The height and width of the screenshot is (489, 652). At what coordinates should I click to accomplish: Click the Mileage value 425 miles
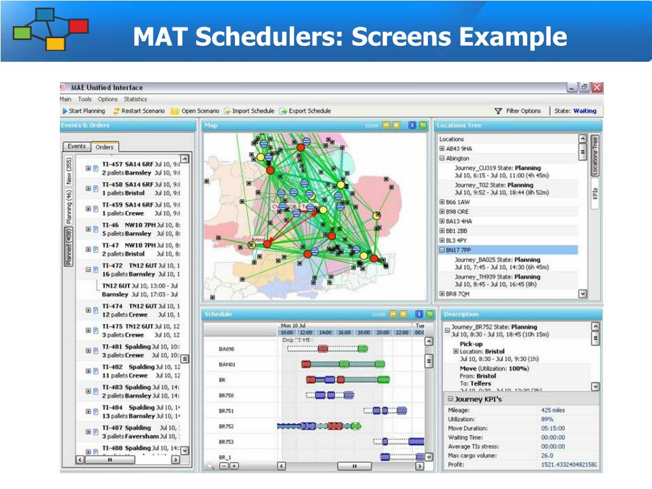(553, 411)
